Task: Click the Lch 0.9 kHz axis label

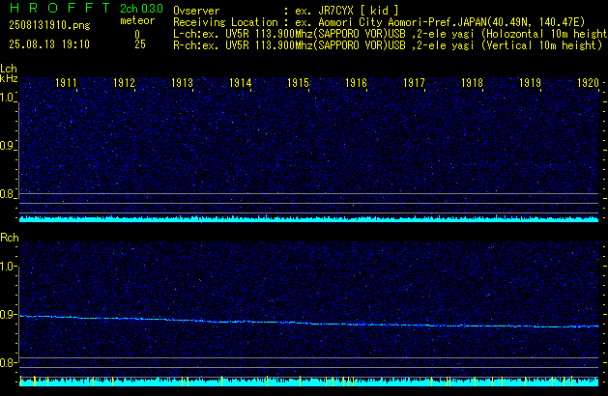Action: (8, 146)
